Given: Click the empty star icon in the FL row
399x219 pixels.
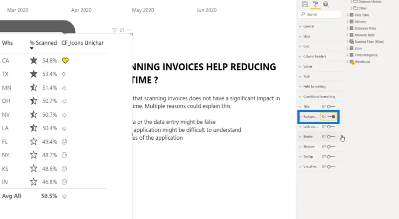Looking at the screenshot, I should pos(33,141).
